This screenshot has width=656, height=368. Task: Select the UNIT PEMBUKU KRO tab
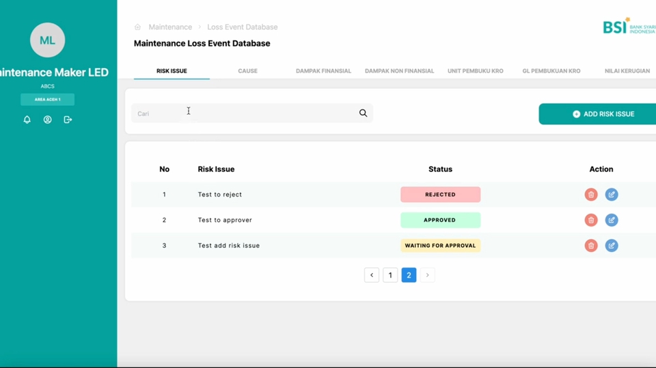pyautogui.click(x=475, y=71)
